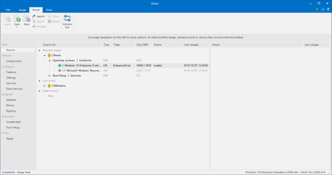
Task: Click the green update arrow icon
Action: 317,9
